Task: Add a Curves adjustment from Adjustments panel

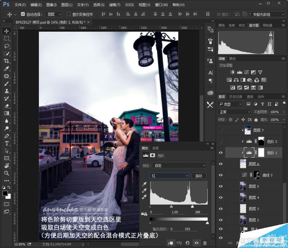Action: click(246, 72)
